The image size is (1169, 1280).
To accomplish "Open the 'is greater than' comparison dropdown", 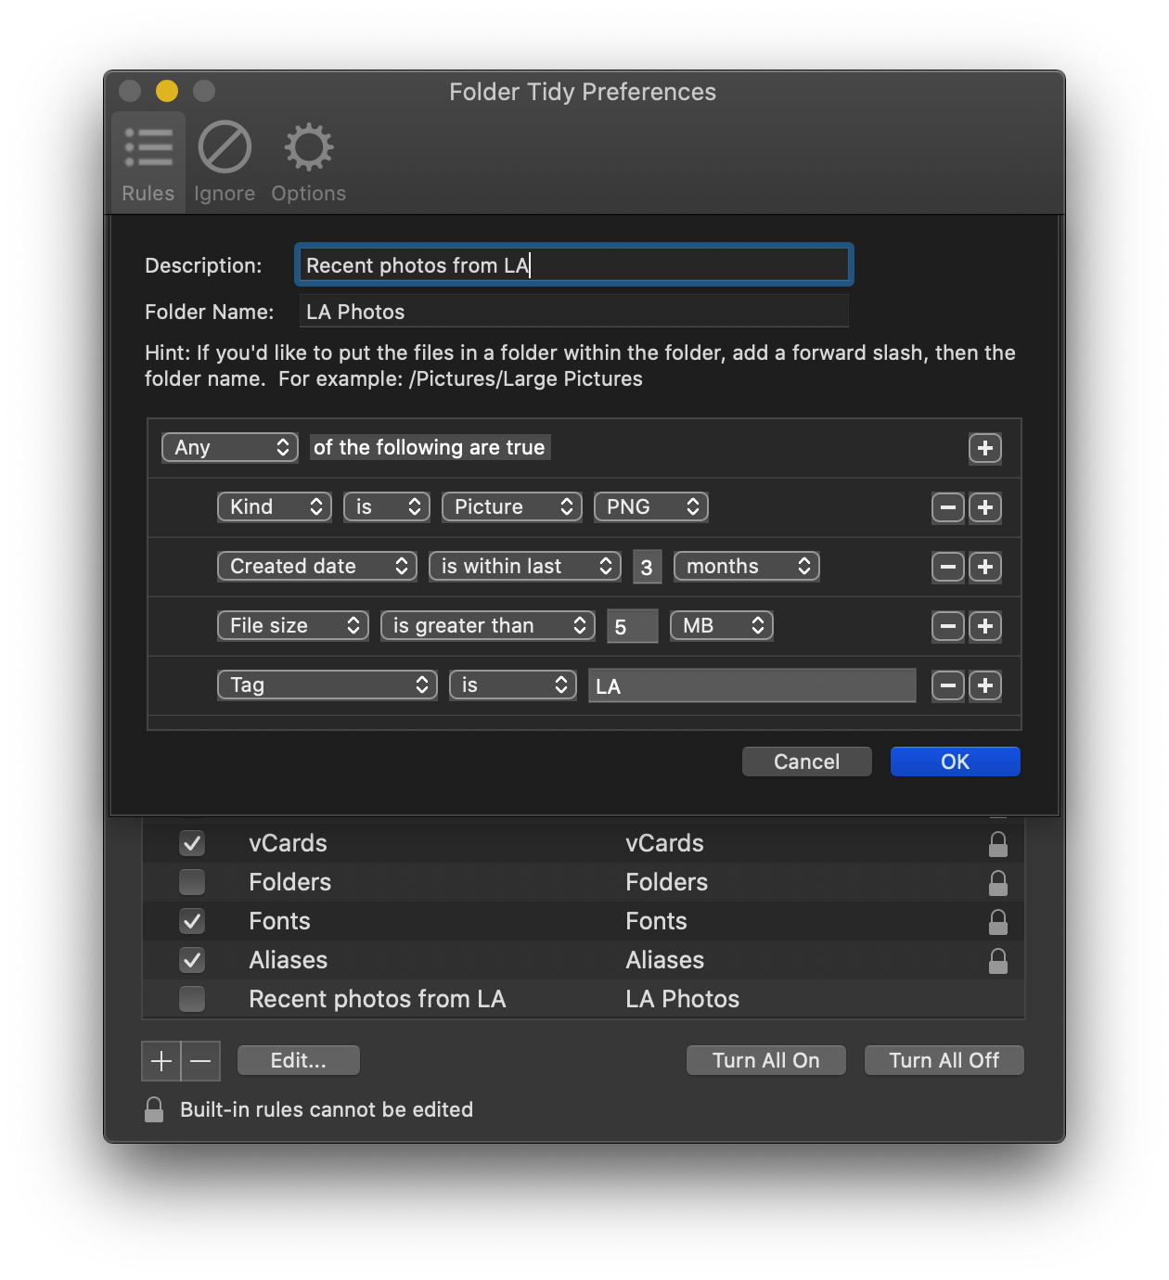I will 488,625.
